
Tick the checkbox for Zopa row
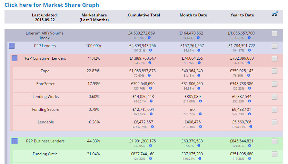tap(274, 72)
